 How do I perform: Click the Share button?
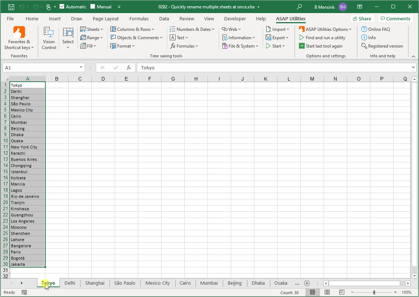pos(362,18)
